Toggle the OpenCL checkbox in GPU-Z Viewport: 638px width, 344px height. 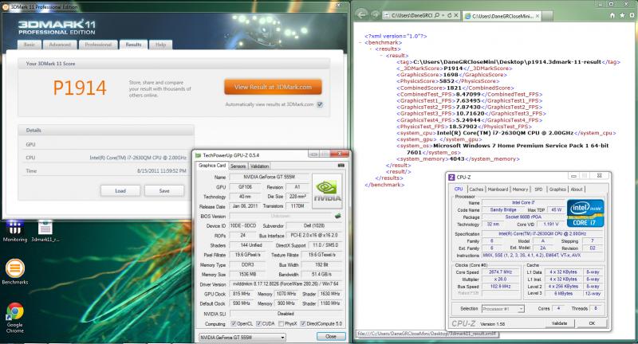(233, 323)
